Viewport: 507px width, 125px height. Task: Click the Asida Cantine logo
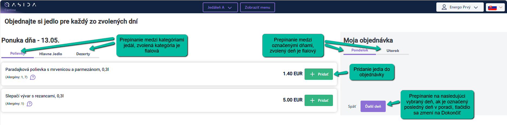click(20, 6)
